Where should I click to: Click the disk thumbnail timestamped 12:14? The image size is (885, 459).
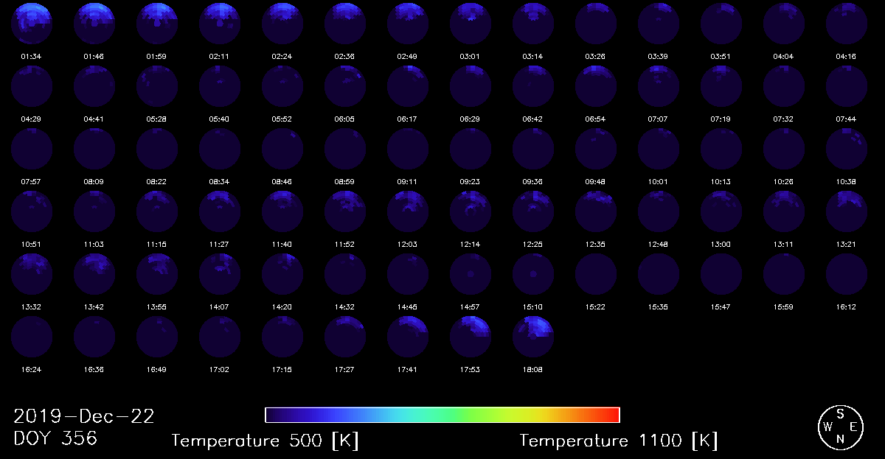[471, 211]
